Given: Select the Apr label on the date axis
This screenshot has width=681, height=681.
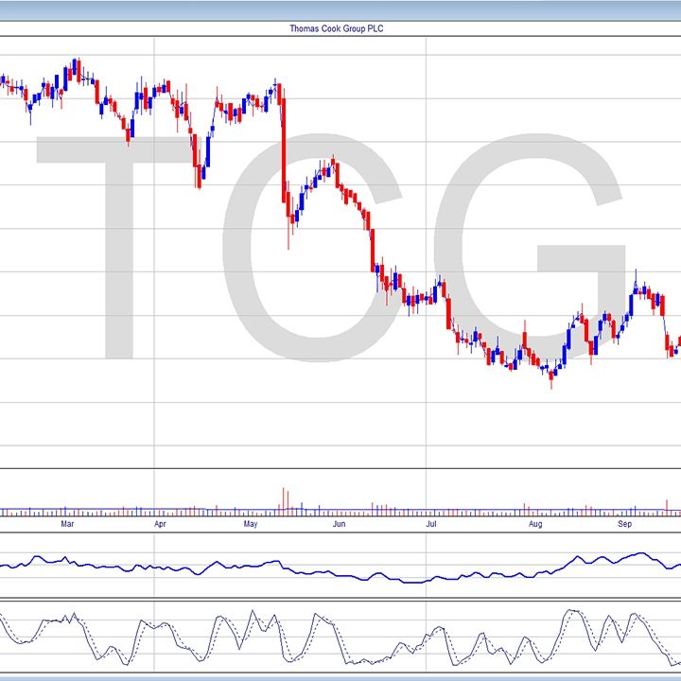Looking at the screenshot, I should (x=160, y=523).
